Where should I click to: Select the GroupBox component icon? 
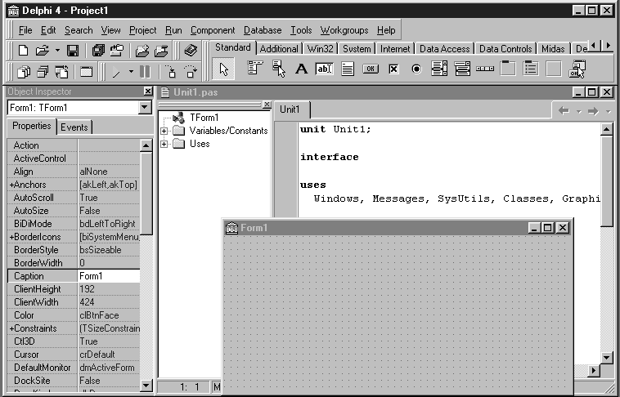click(508, 69)
